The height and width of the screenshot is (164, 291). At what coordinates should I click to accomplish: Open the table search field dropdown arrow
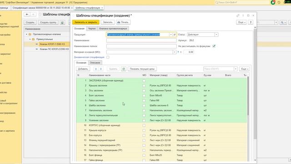236,69
